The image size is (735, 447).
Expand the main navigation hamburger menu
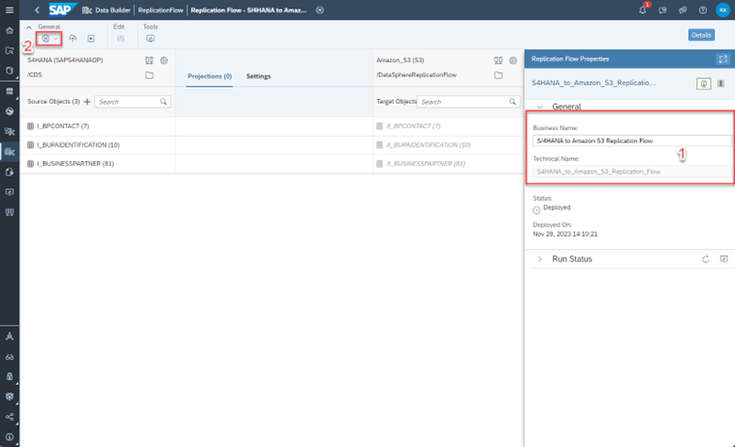point(9,9)
